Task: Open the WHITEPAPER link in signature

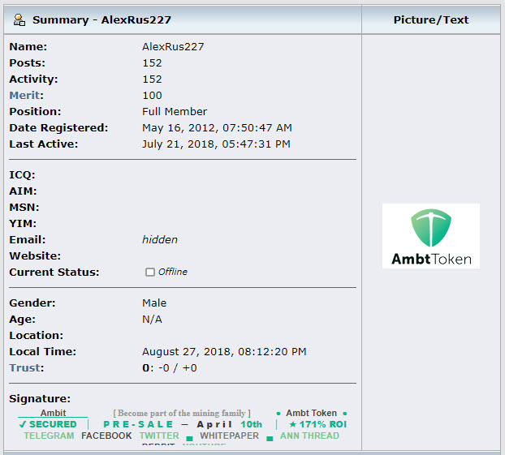Action: 229,436
